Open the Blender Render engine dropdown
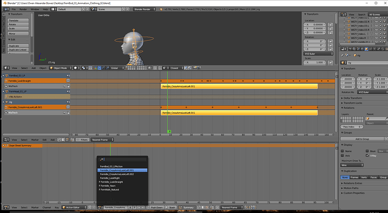 coord(145,9)
